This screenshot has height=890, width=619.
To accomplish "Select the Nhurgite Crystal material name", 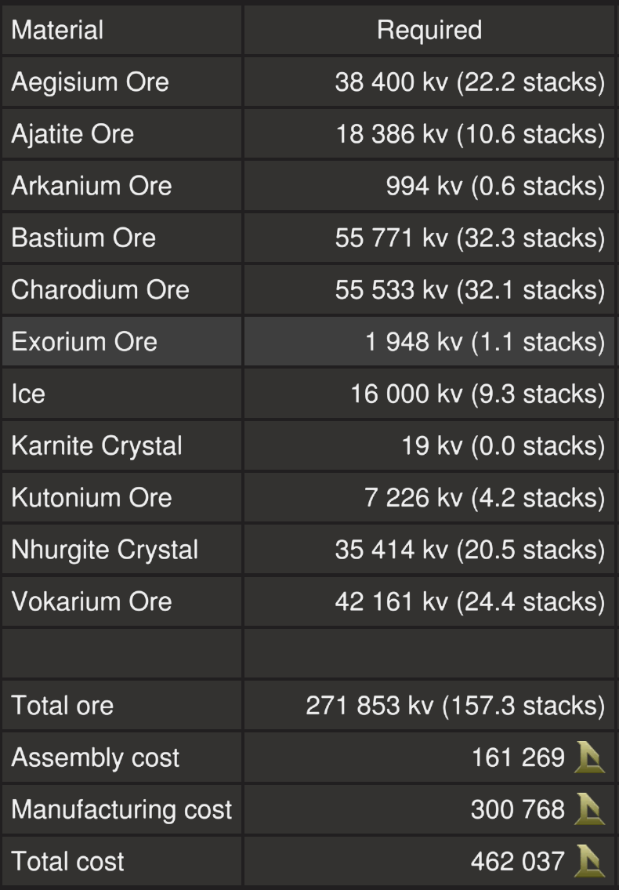I will pyautogui.click(x=105, y=550).
